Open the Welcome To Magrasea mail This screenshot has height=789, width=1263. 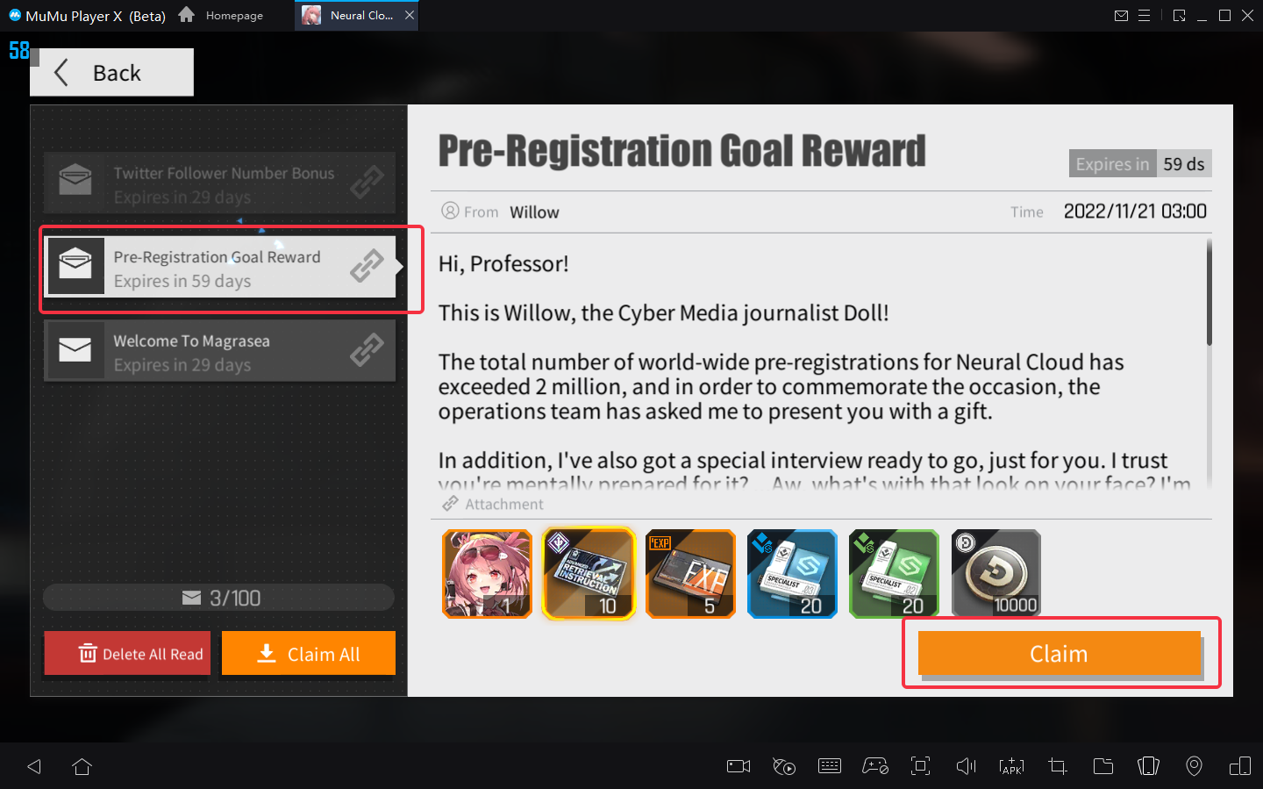219,350
